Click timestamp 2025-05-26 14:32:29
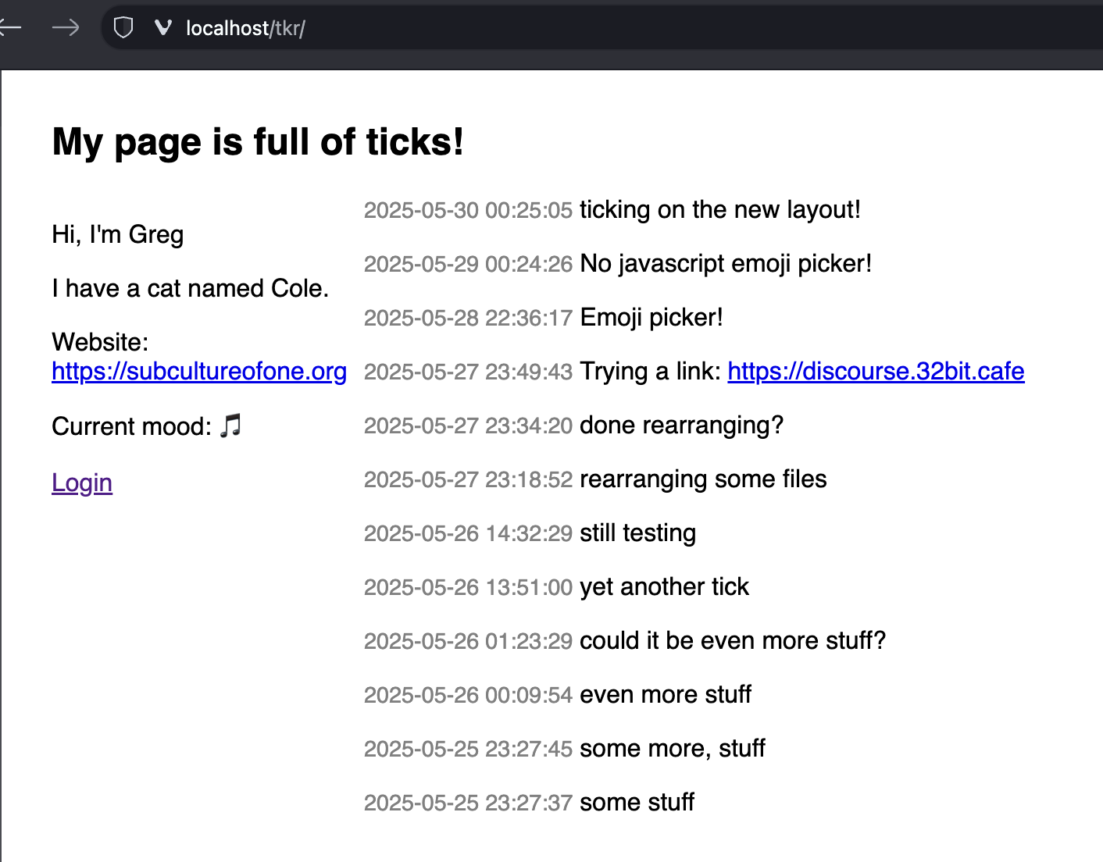The width and height of the screenshot is (1103, 862). coord(469,533)
